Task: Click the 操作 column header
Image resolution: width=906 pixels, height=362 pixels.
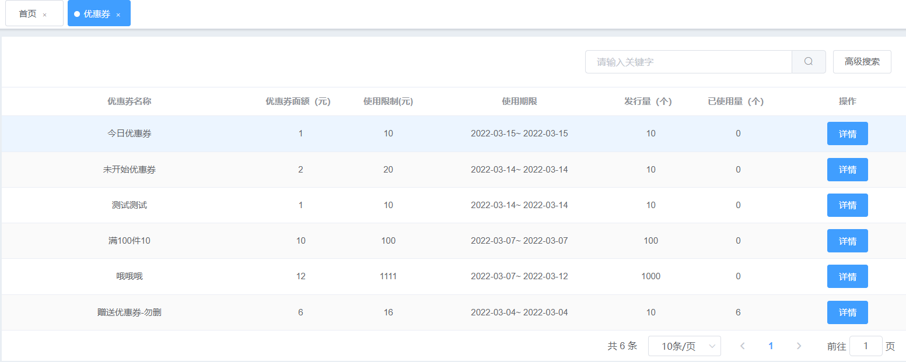Action: coord(848,101)
